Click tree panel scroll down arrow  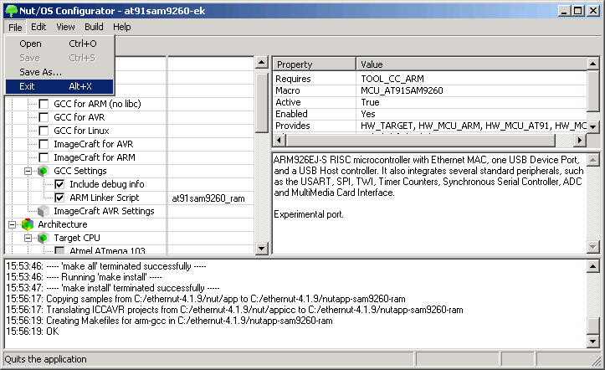pos(262,249)
